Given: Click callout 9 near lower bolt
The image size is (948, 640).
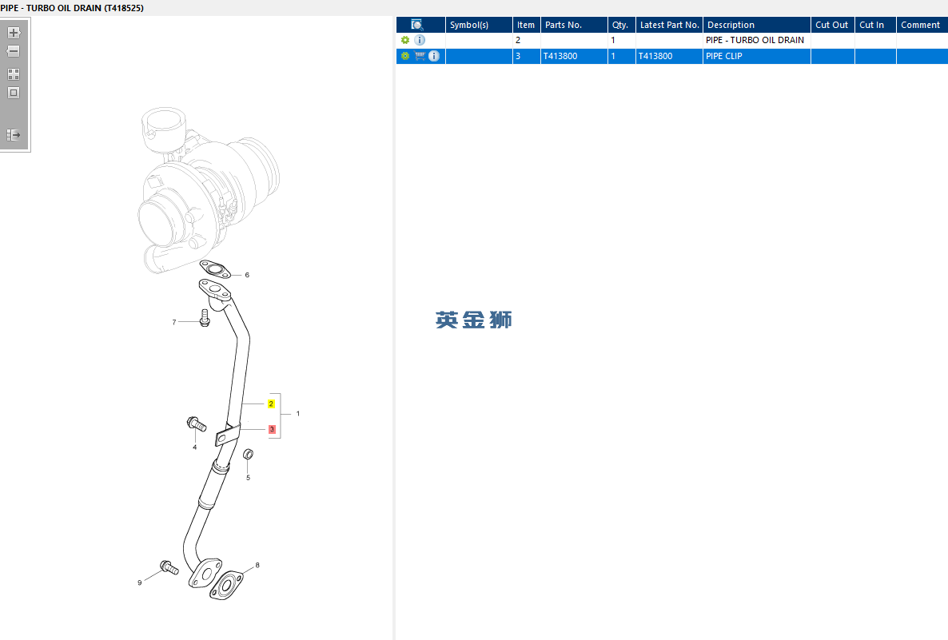Looking at the screenshot, I should 140,582.
